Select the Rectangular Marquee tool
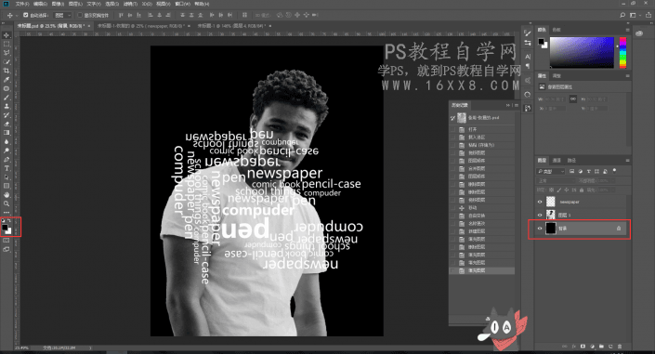Viewport: 655px width, 354px height. [7, 44]
